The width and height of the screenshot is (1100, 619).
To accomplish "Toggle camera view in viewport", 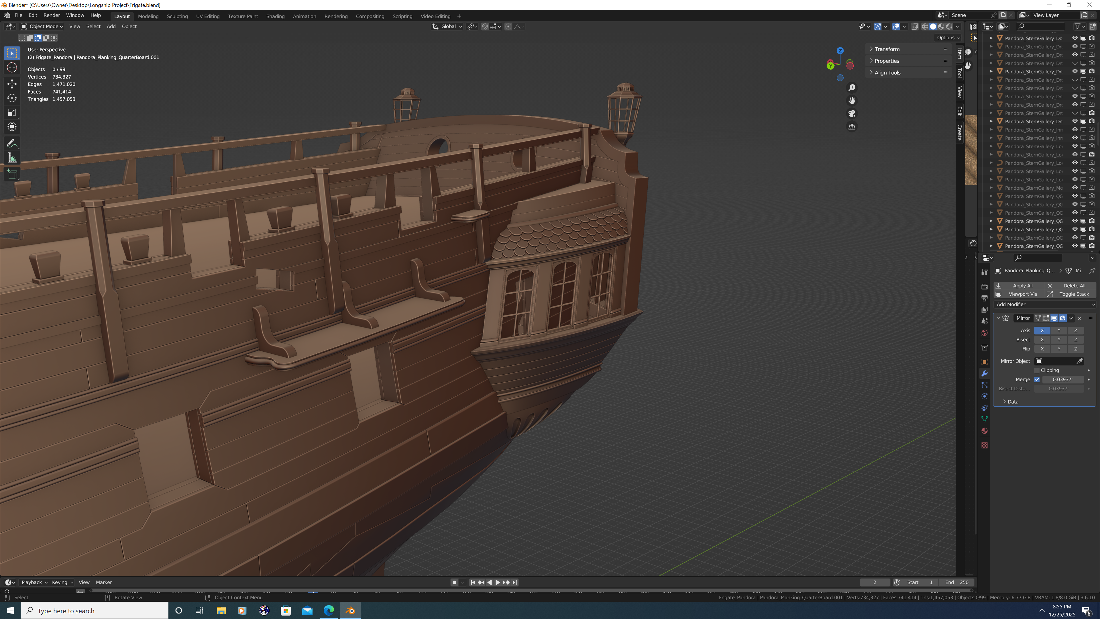I will pos(852,114).
